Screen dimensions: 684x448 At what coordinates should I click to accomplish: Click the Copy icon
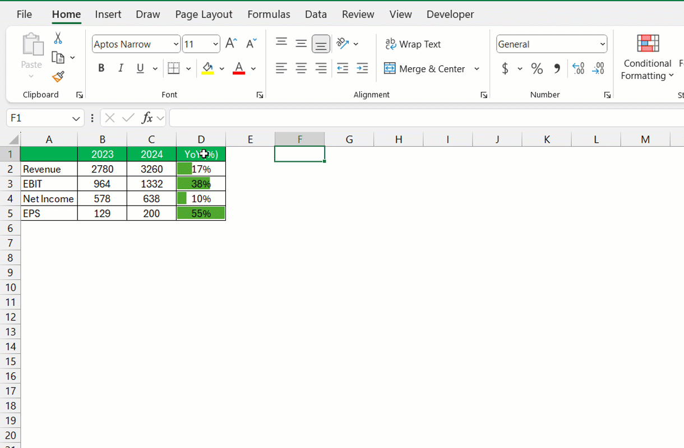(58, 57)
